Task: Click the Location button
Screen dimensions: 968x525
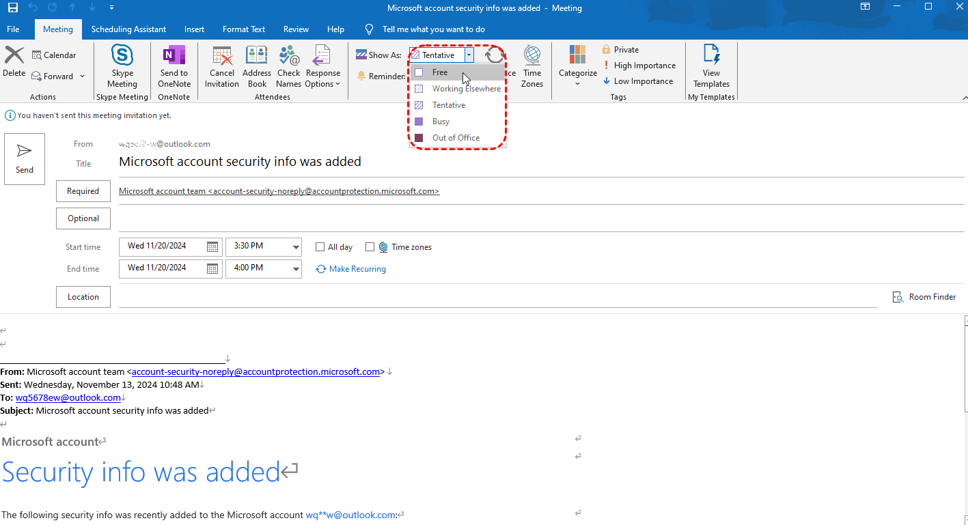Action: pos(83,297)
